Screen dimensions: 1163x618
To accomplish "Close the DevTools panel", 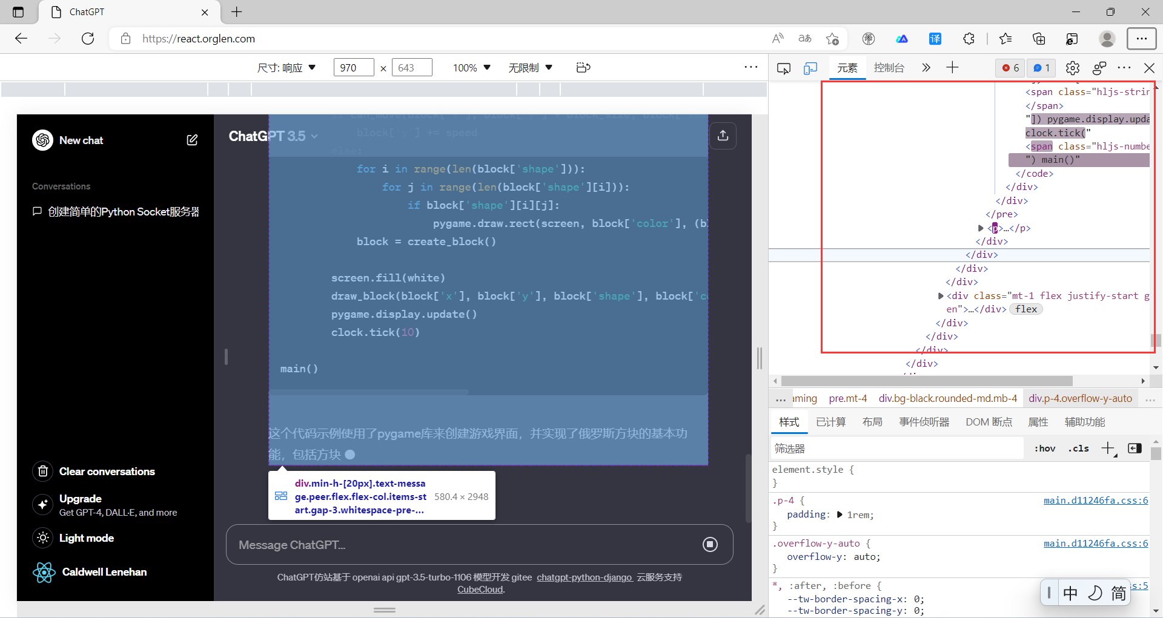I will click(x=1149, y=68).
